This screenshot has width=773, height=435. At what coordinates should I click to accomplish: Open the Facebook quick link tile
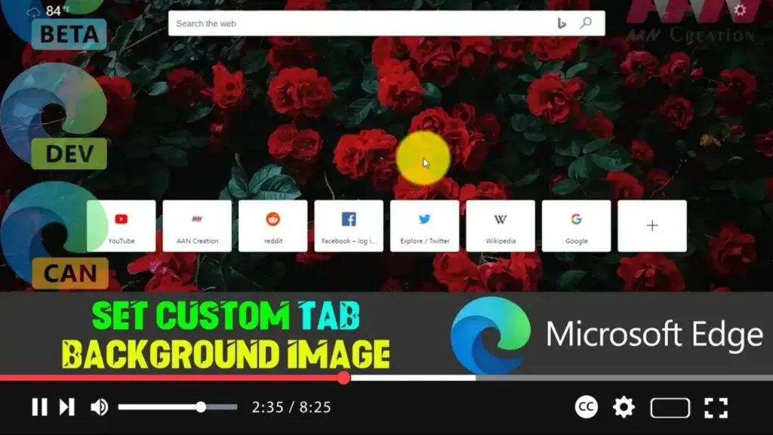point(349,226)
